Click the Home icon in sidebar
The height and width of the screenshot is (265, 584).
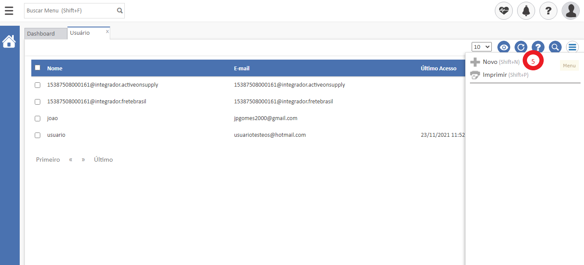(x=9, y=42)
